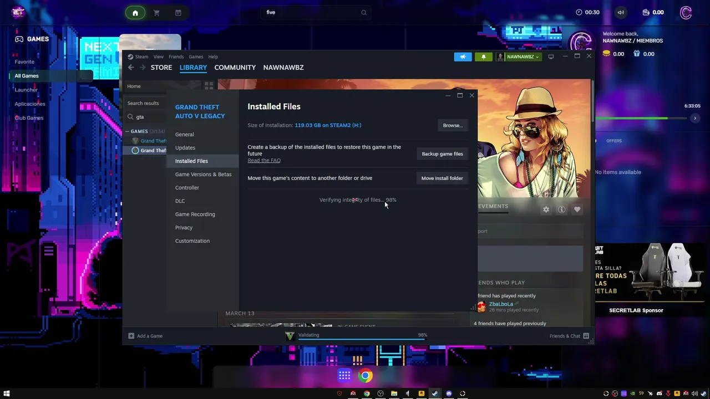710x399 pixels.
Task: Go back with Steam's back arrow
Action: (131, 68)
